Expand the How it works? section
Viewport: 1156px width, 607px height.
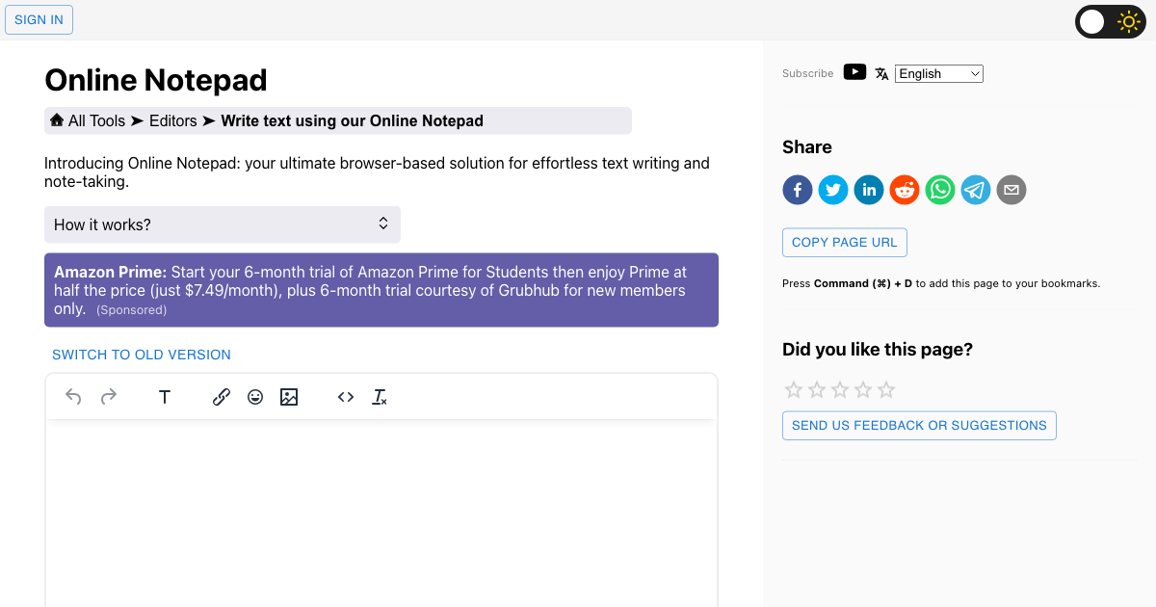coord(222,224)
